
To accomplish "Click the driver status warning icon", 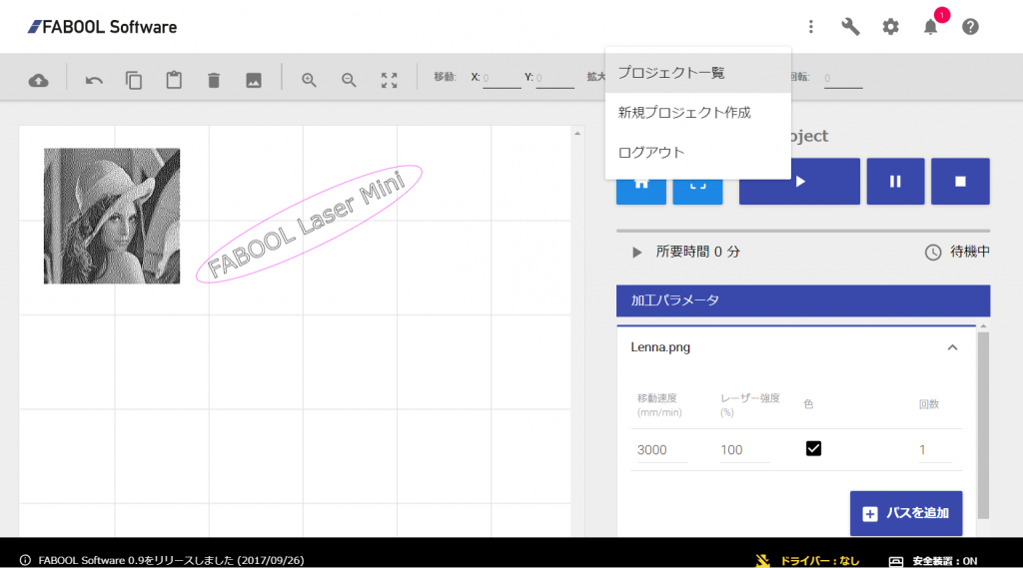I will [762, 560].
